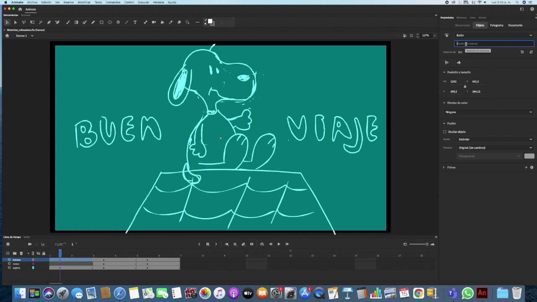The image size is (537, 302).
Task: Step back one frame
Action: coord(271,244)
